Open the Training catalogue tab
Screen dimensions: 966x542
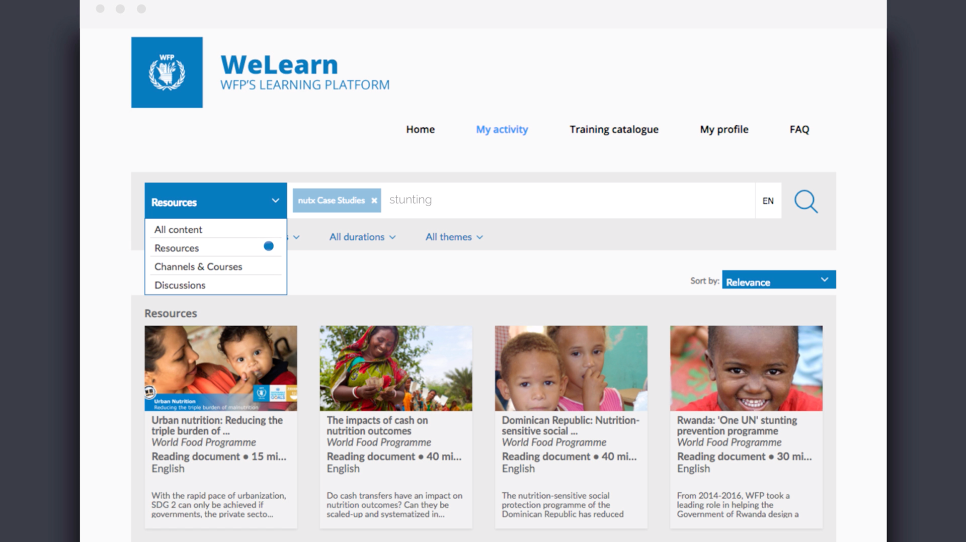point(614,130)
